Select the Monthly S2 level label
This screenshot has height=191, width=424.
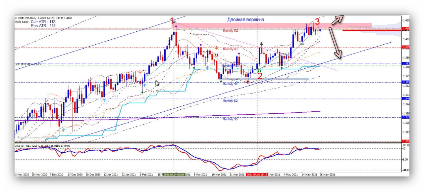point(230,100)
